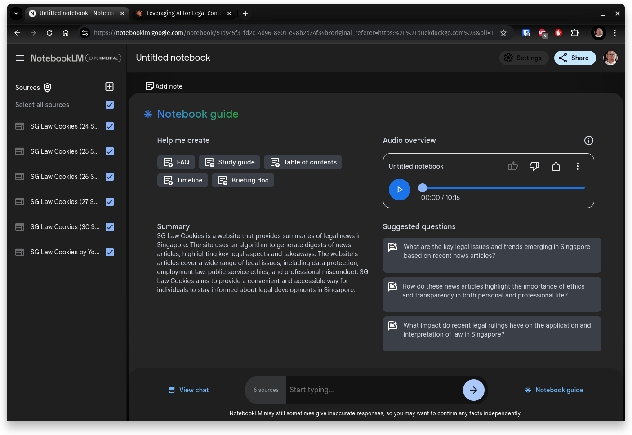Screen dimensions: 632x435
Task: Uncheck SG Law Cookies (27 S... source
Action: point(110,202)
